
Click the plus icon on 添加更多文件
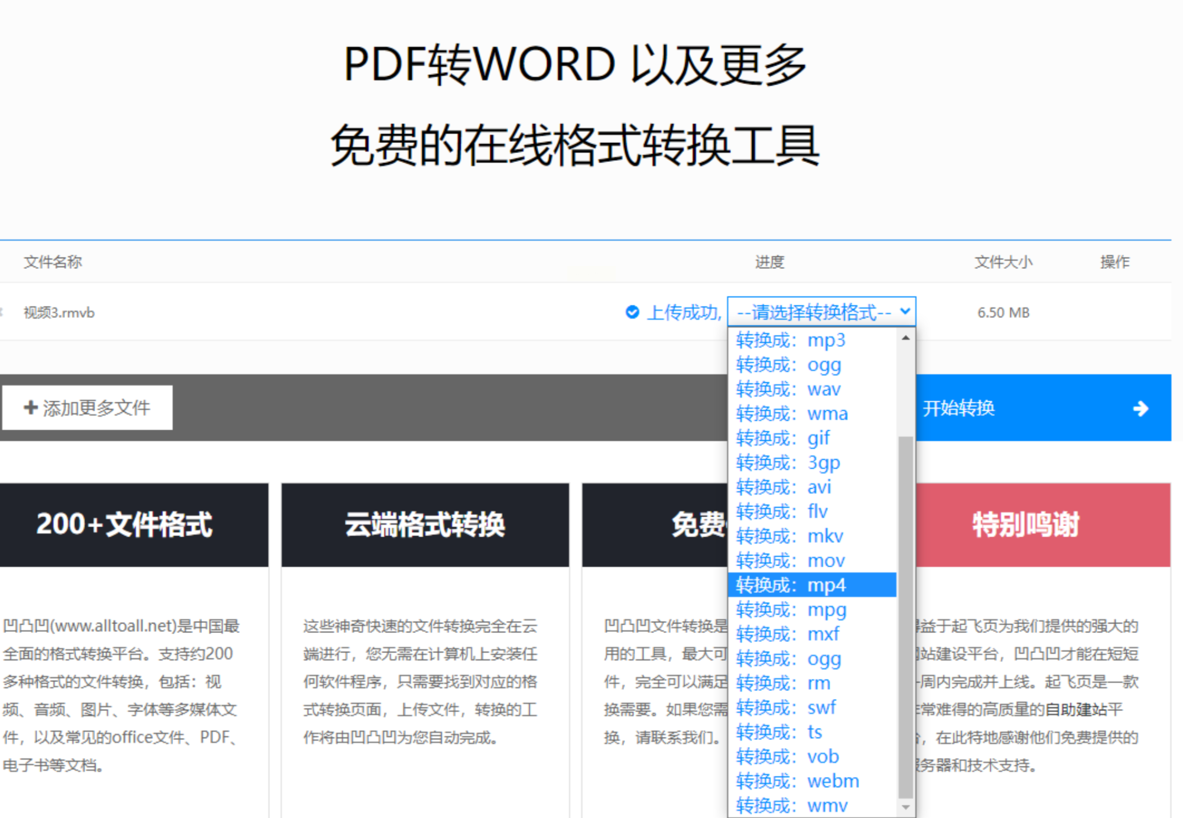coord(31,407)
